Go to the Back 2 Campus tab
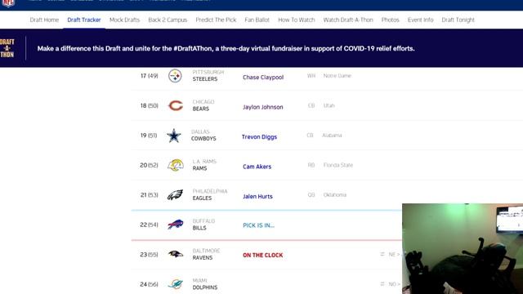 tap(168, 20)
